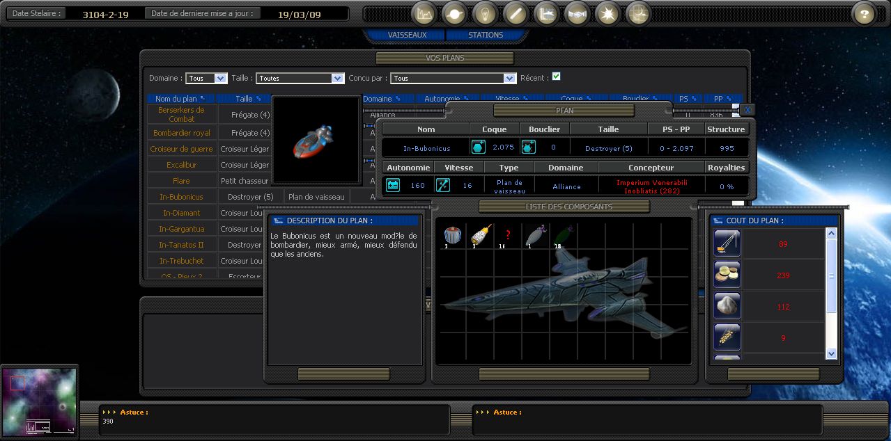This screenshot has width=891, height=441.
Task: Click the wheat cost resource icon
Action: click(727, 337)
